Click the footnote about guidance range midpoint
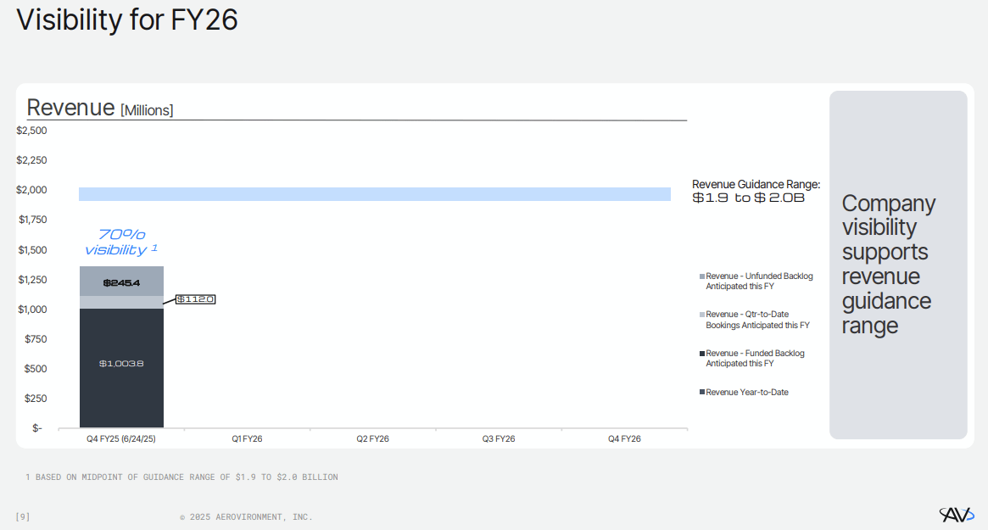The height and width of the screenshot is (530, 988). coord(181,477)
